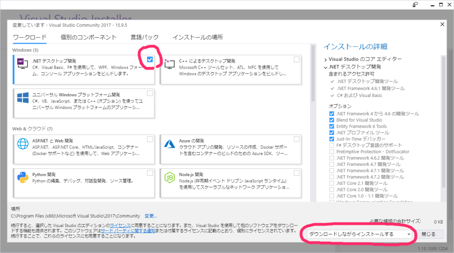The height and width of the screenshot is (253, 454).
Task: Click the C++ desktop development monitor icon
Action: point(169,64)
